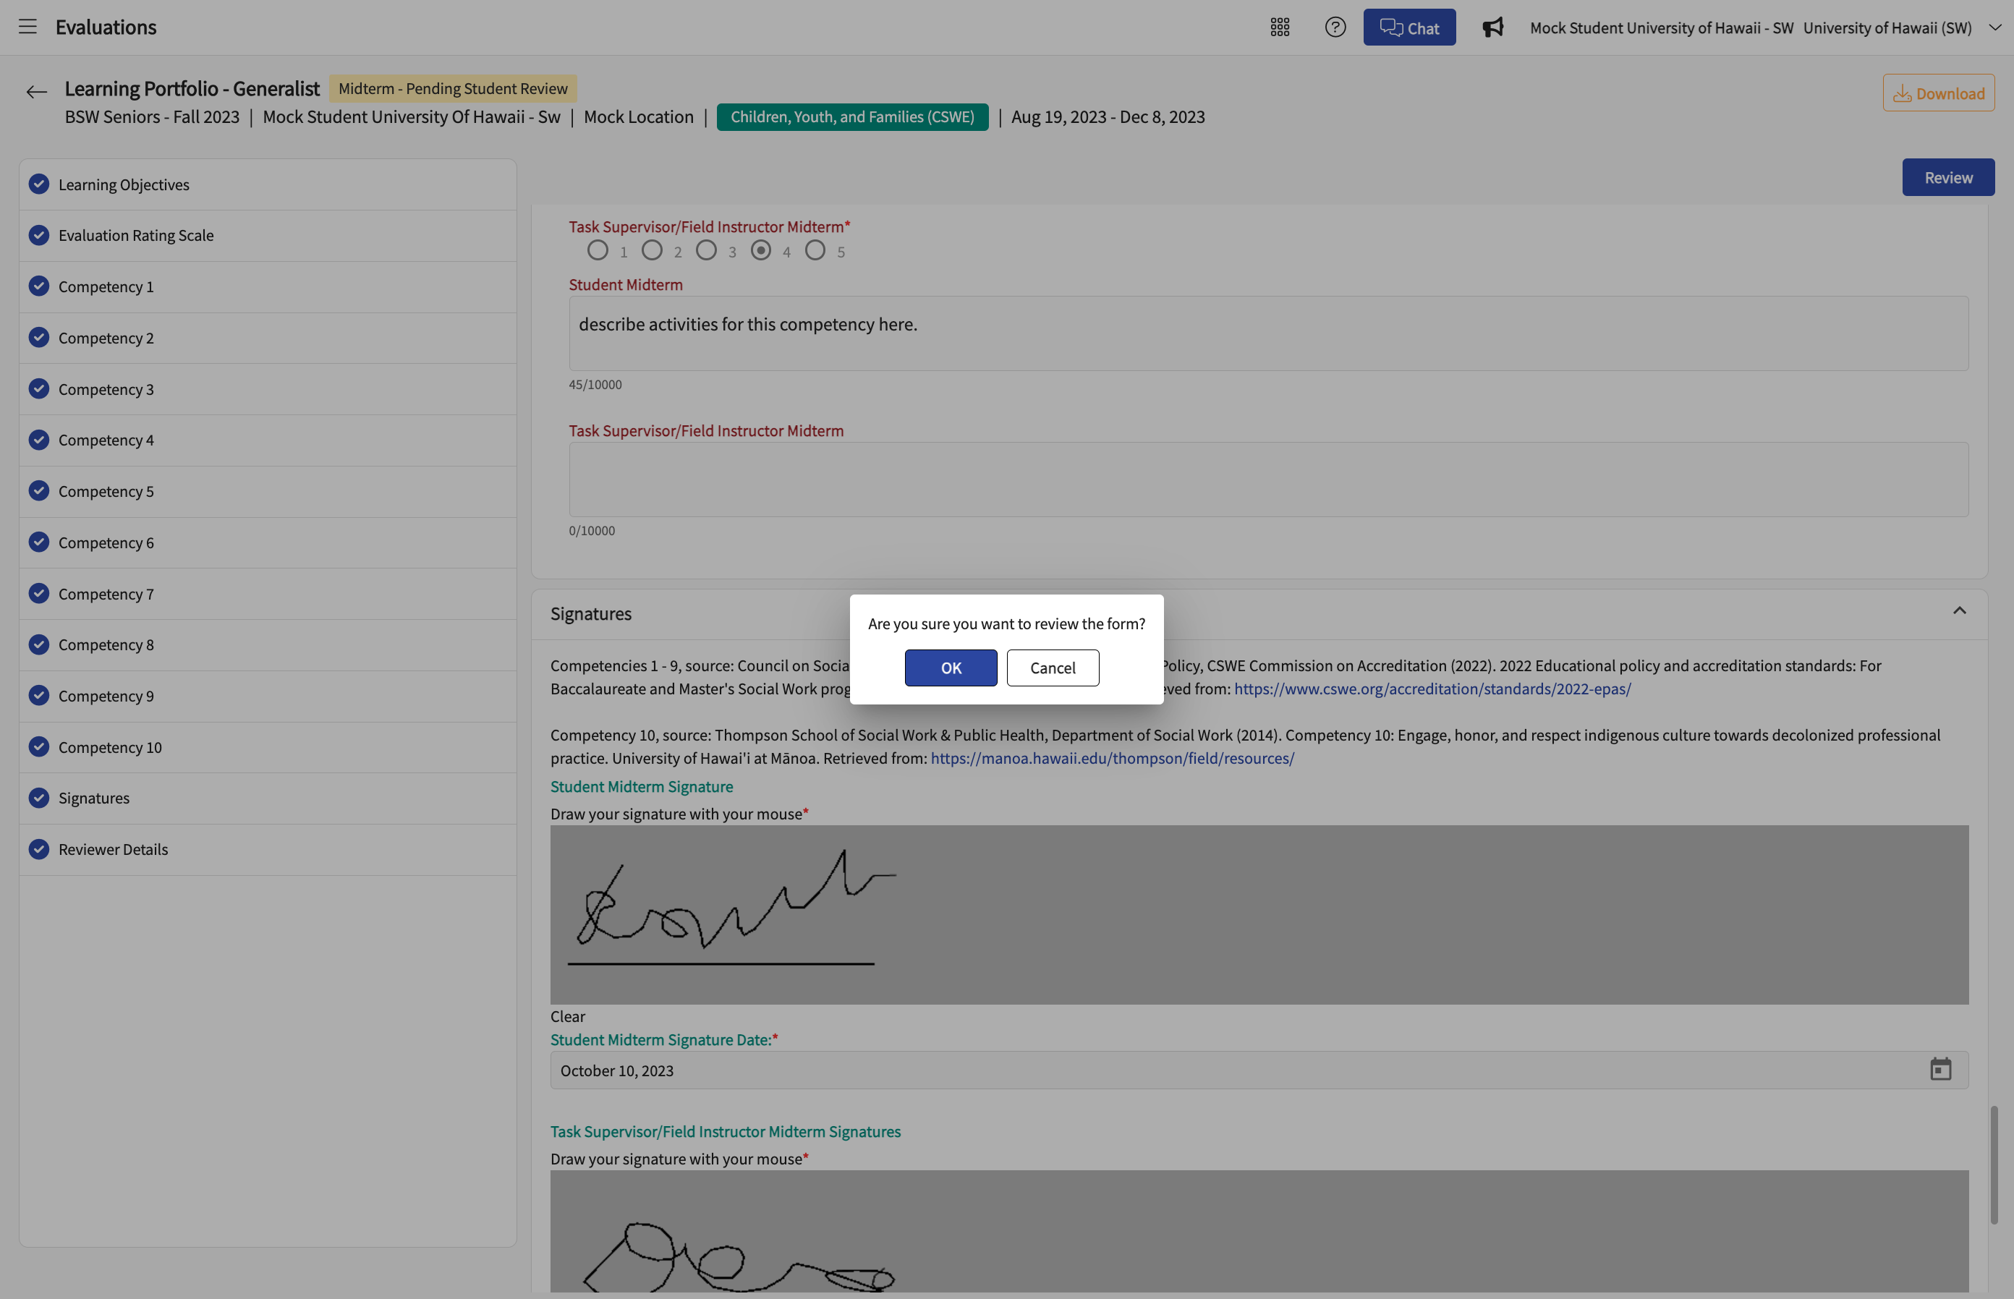This screenshot has width=2014, height=1299.
Task: Click the Competency 5 checkmark icon
Action: [39, 491]
